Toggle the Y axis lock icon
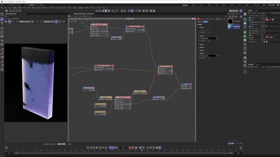Screen dimensions: 280x157 14,11
